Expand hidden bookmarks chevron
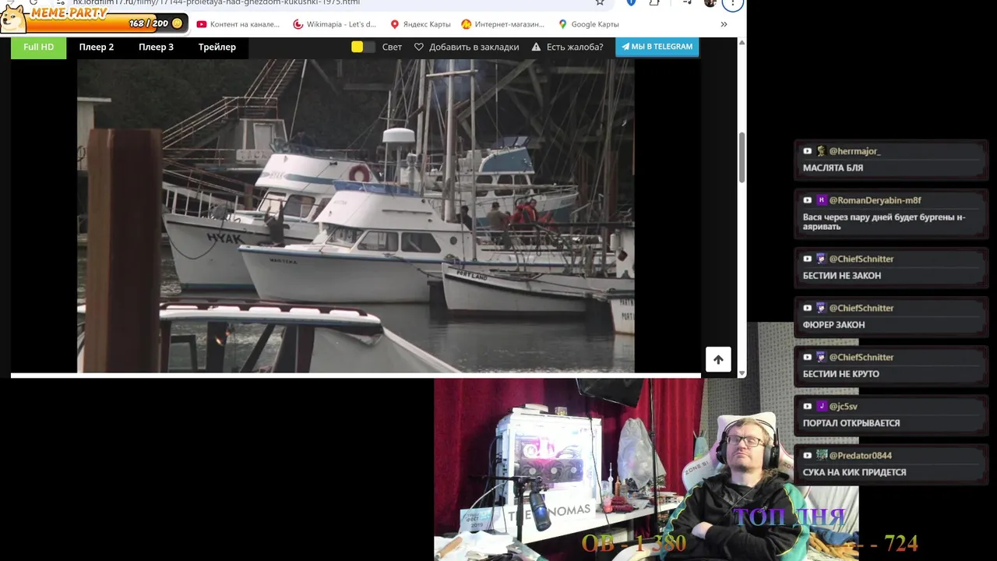Screen dimensions: 997x561 pos(724,24)
